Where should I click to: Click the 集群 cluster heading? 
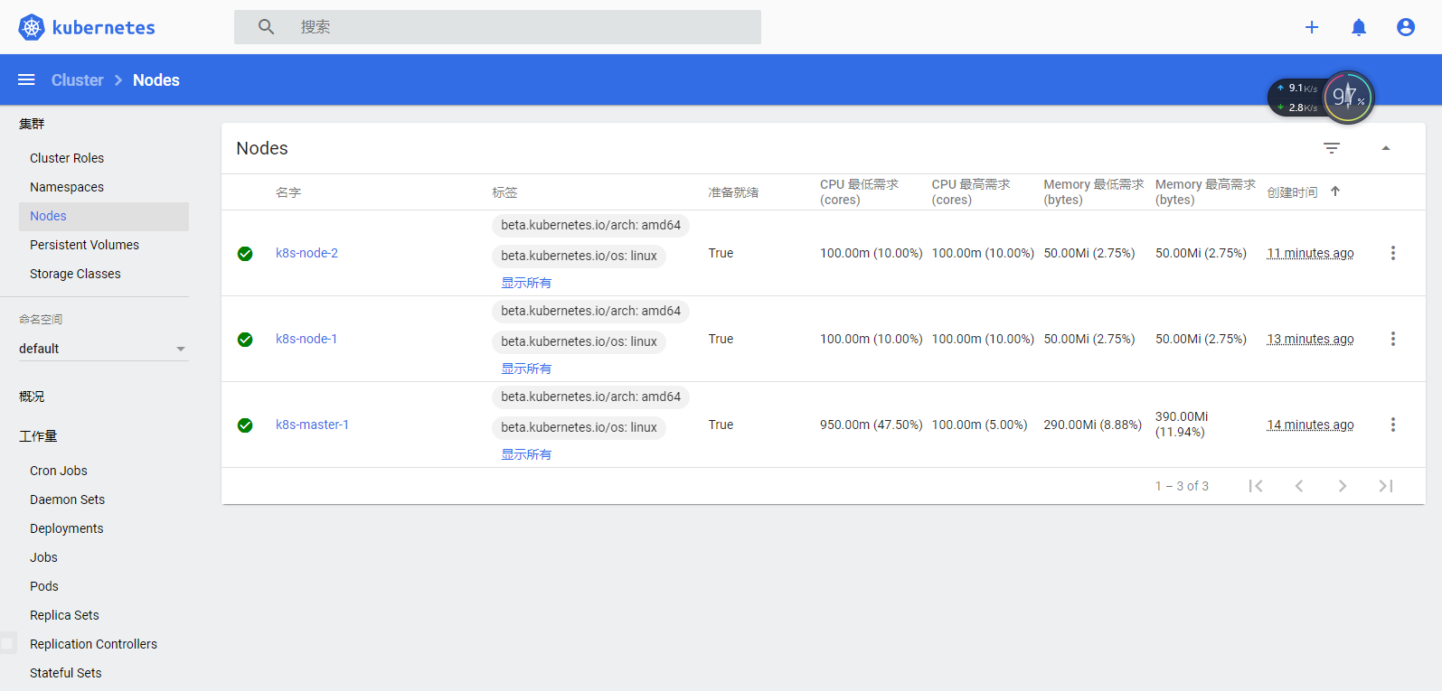coord(32,124)
